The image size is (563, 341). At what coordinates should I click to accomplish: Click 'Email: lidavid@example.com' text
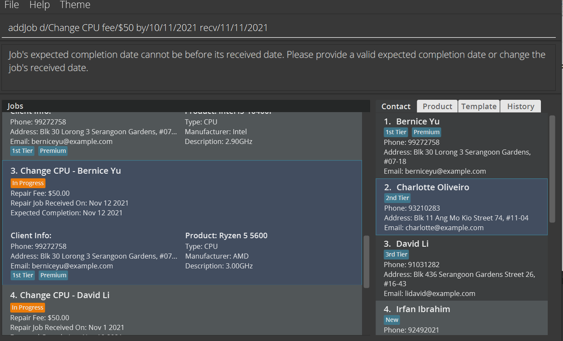pyautogui.click(x=430, y=293)
